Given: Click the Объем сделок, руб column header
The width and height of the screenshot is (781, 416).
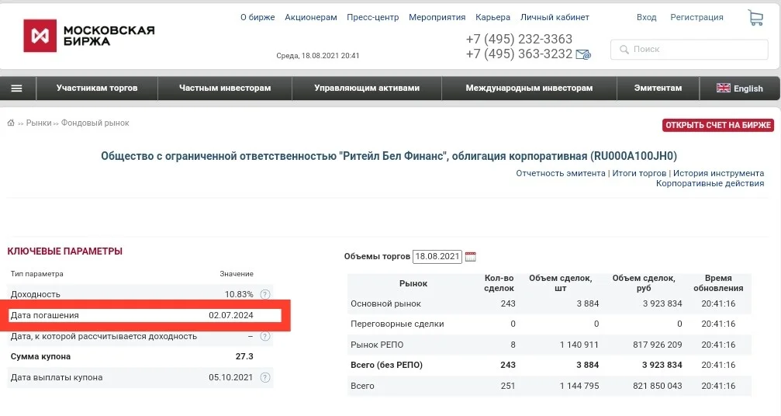Looking at the screenshot, I should click(644, 283).
